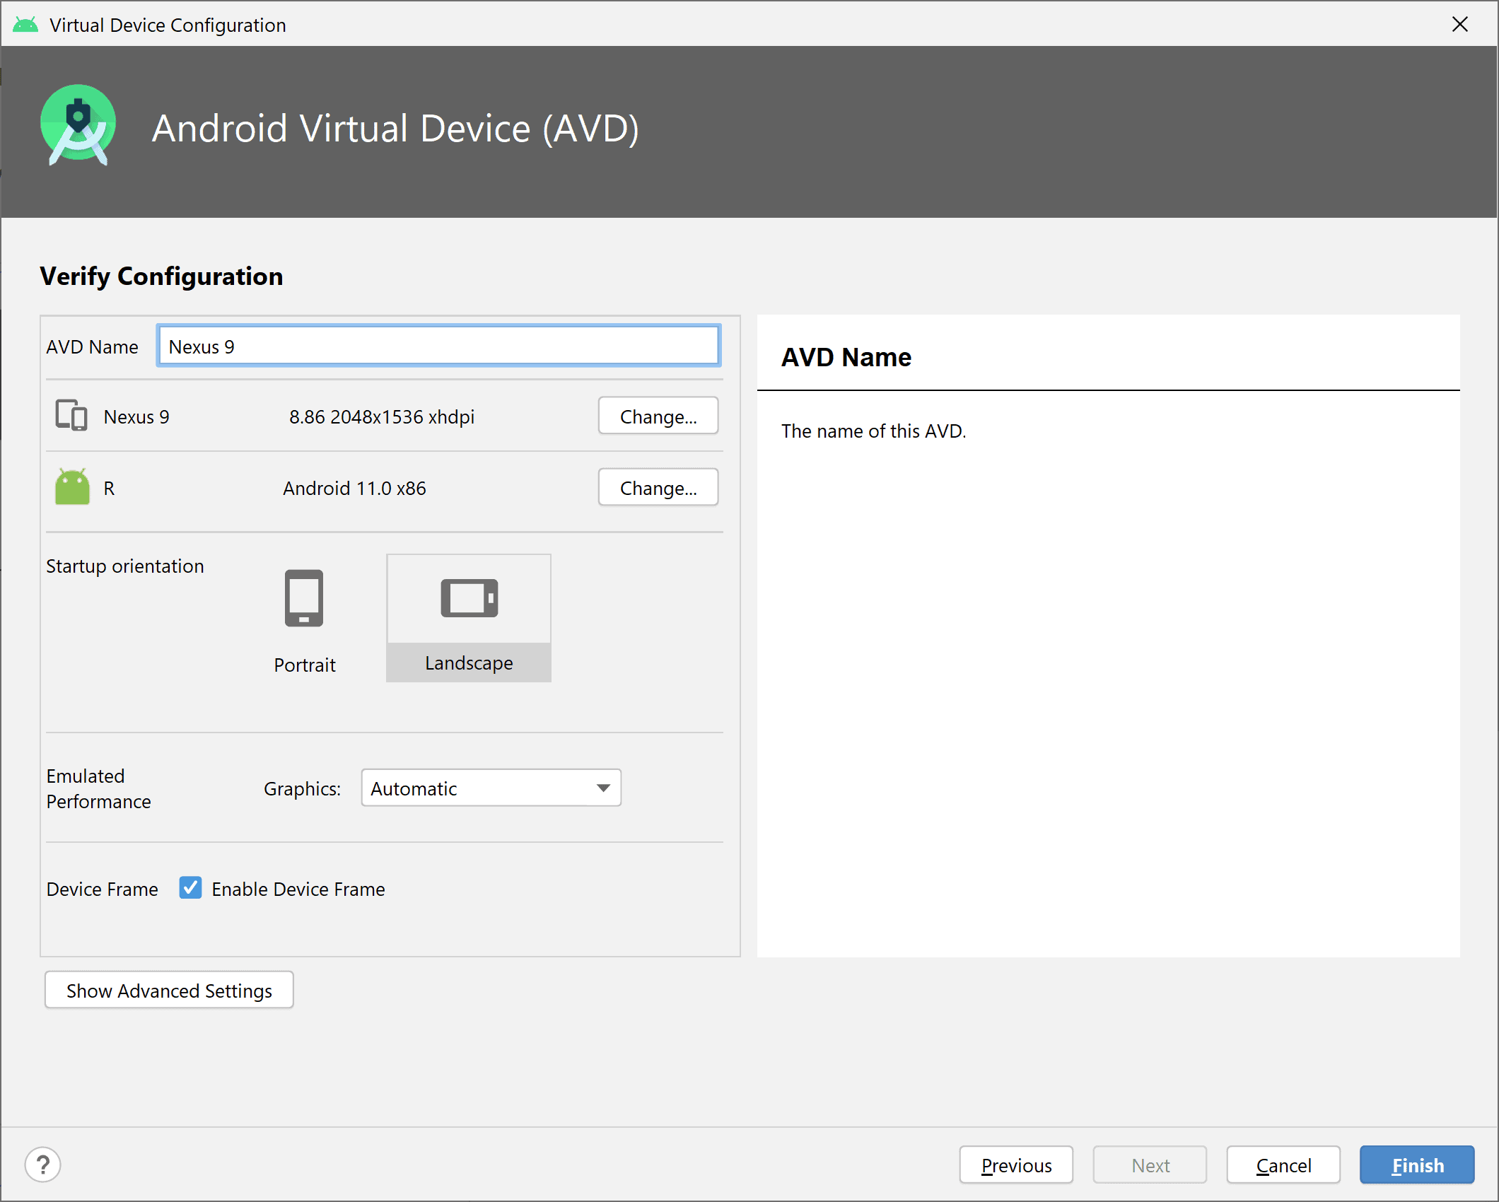Open the help question mark button
Viewport: 1499px width, 1202px height.
coord(43,1165)
